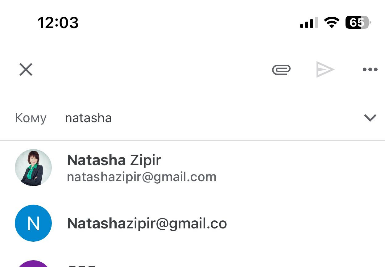Tap the Wi-Fi status icon

(332, 23)
